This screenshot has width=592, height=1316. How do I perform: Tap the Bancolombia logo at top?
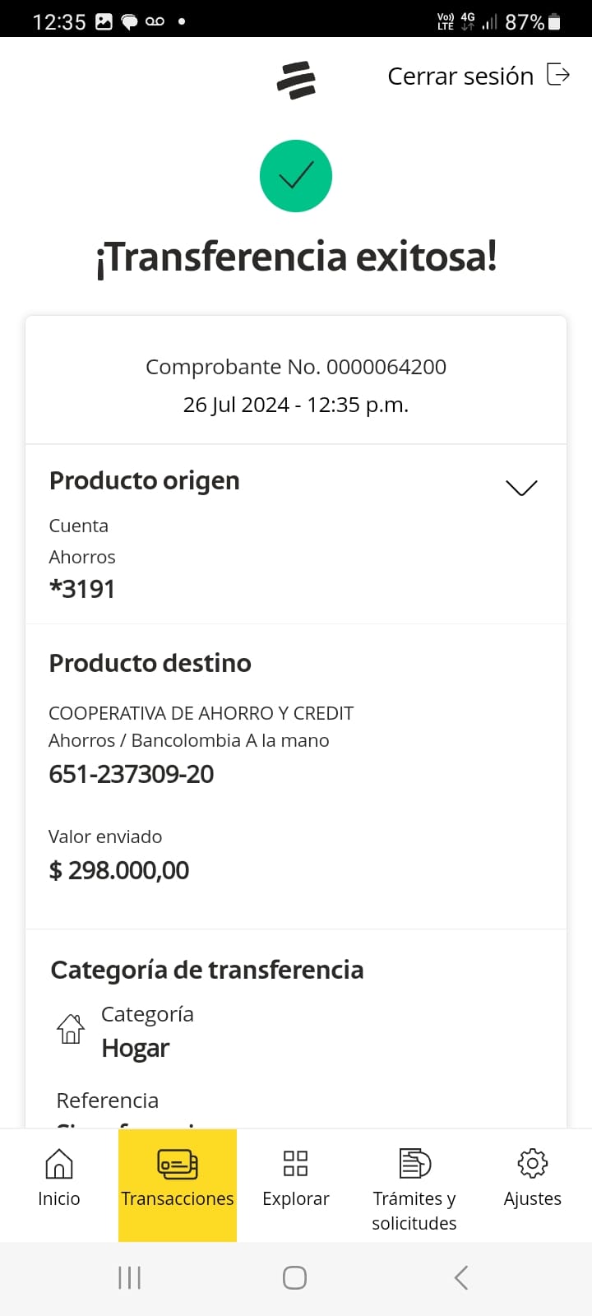[x=296, y=80]
